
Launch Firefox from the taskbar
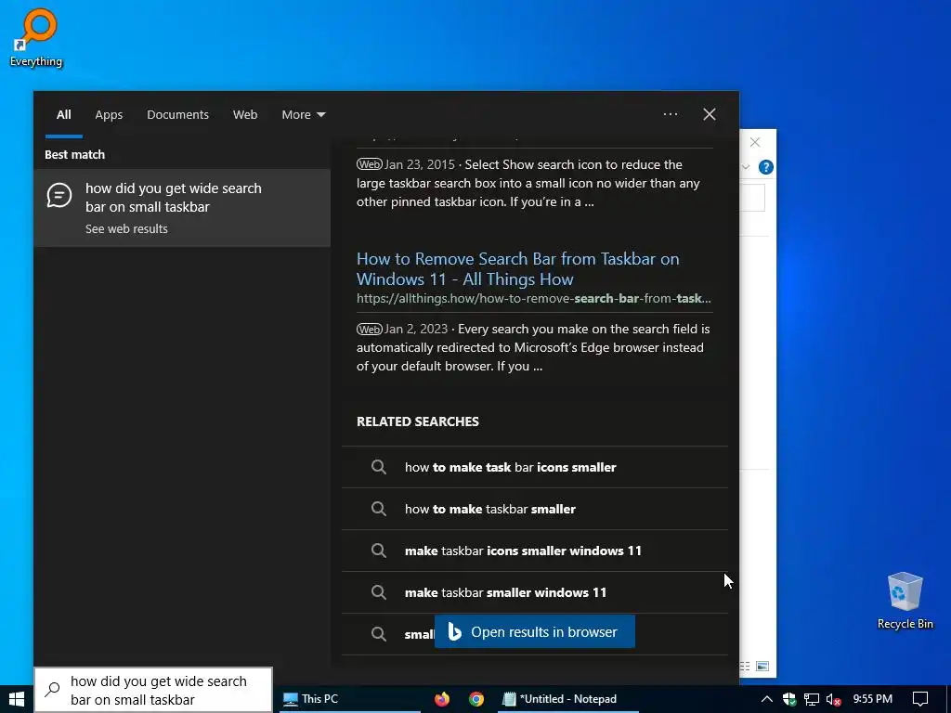(442, 699)
